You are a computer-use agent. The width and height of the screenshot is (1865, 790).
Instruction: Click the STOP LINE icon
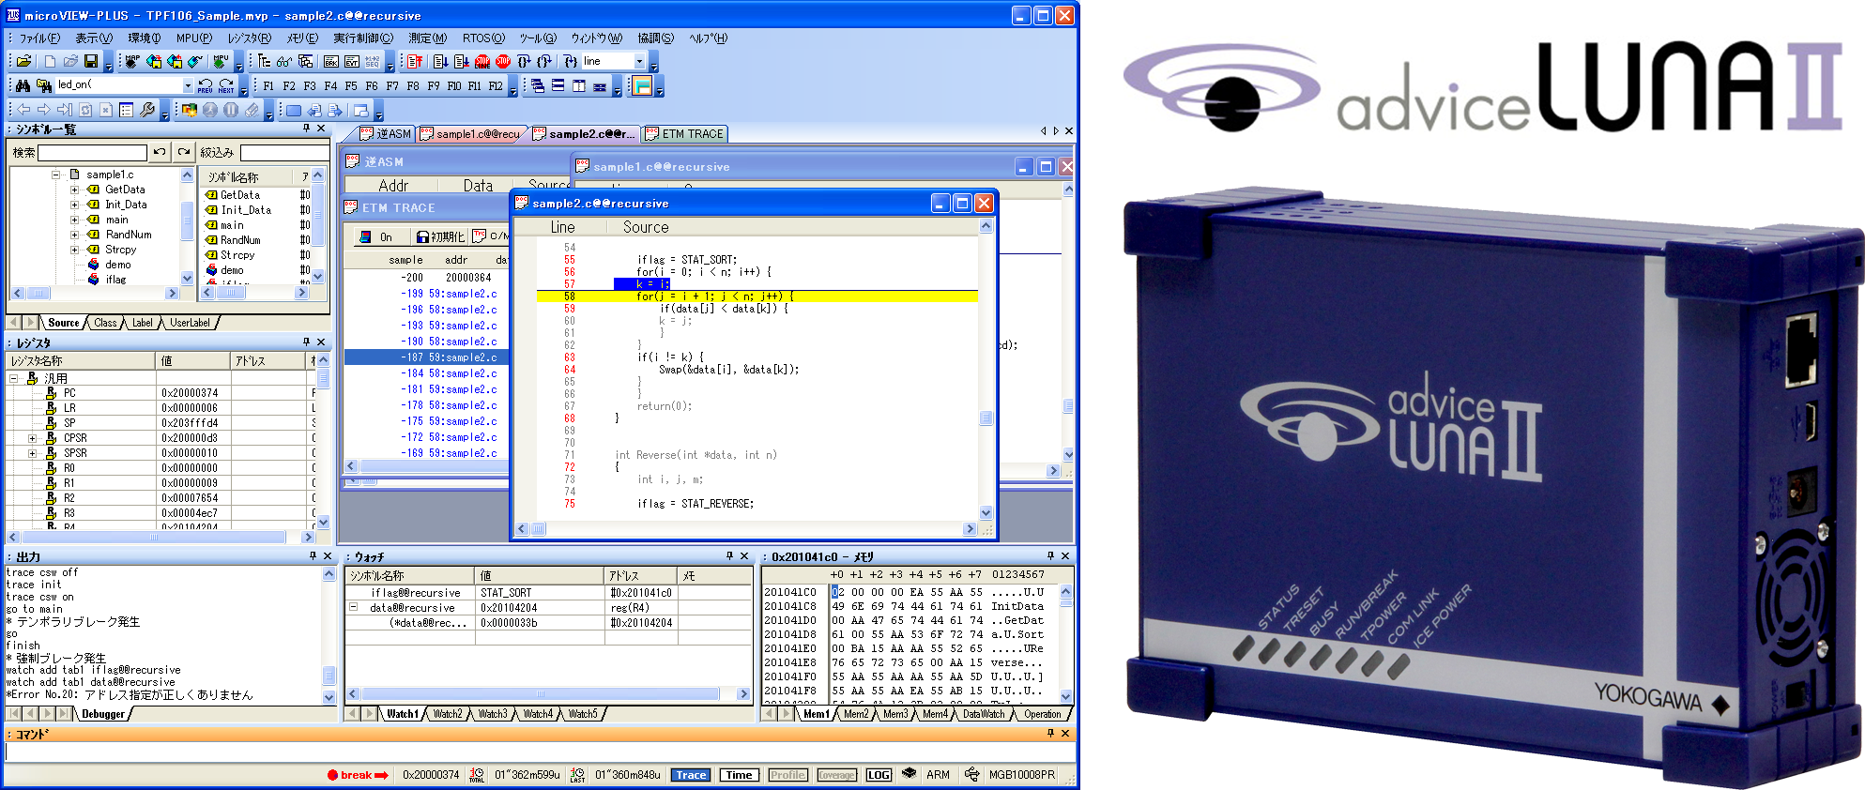(x=482, y=61)
